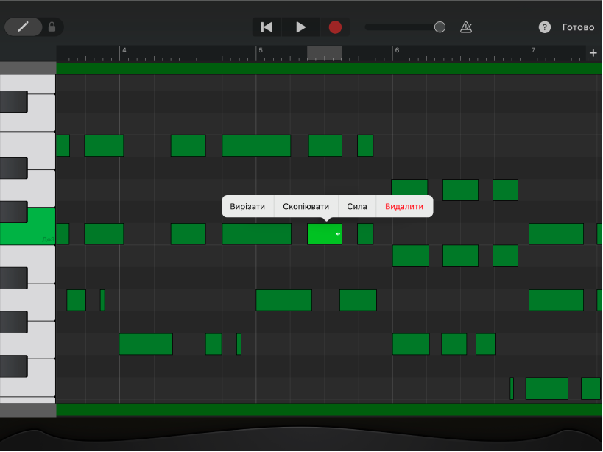Select the wide lower note starting at bar 4
Viewport: 603px width, 452px height.
146,344
